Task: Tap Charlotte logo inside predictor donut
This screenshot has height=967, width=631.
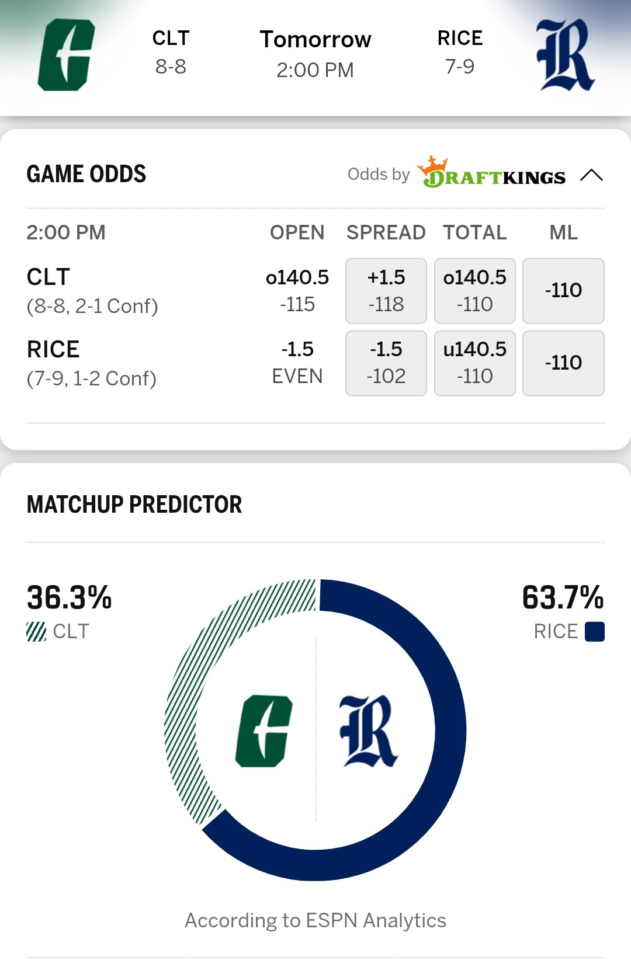Action: coord(264,731)
